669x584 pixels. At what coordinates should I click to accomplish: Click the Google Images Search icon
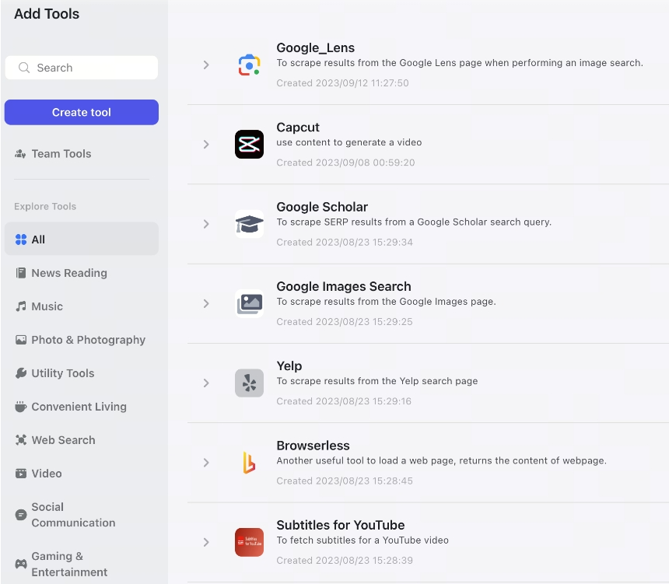249,303
